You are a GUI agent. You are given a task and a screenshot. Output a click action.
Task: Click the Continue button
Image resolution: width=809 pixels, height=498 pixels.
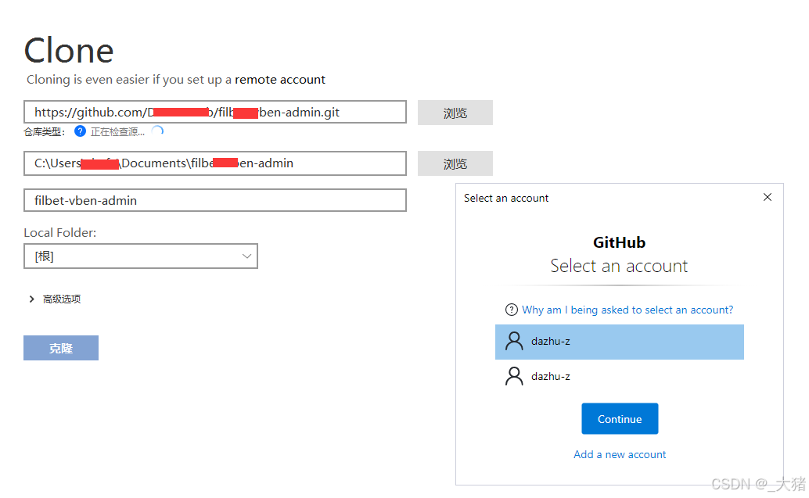click(620, 418)
